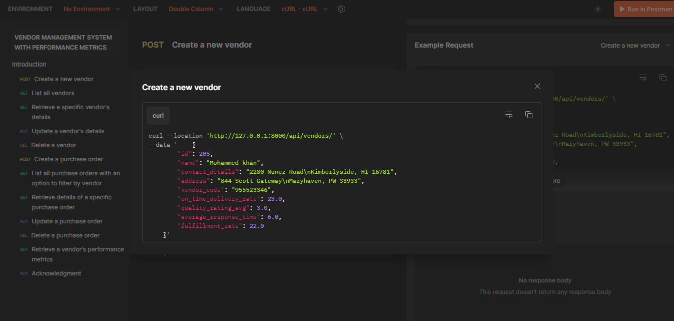Open Retrieve a vendor's performance metrics
The height and width of the screenshot is (321, 674).
[77, 254]
